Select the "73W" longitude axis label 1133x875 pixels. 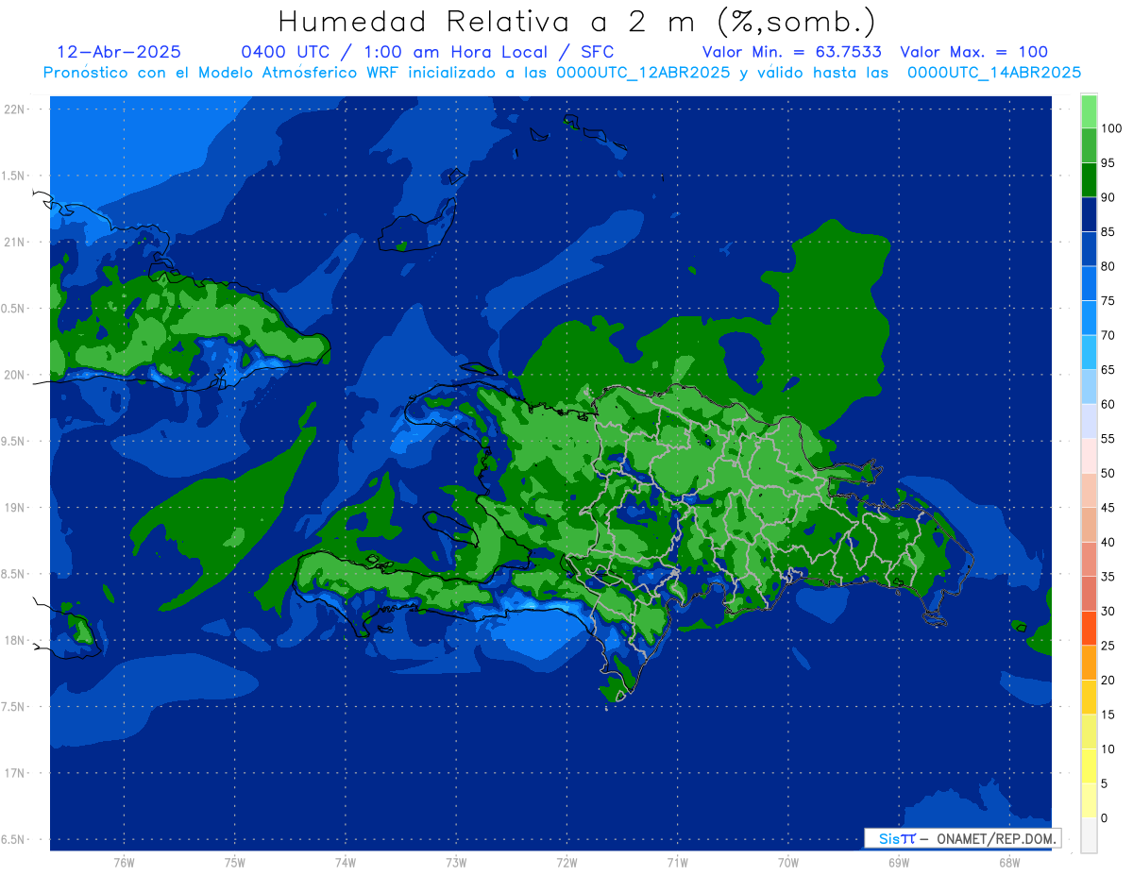click(x=455, y=863)
